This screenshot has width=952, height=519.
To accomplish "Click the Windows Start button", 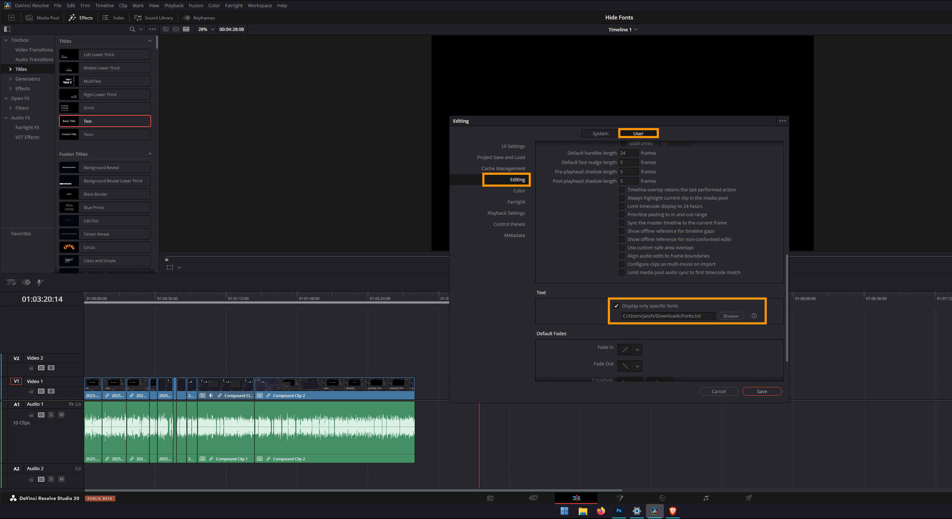I will point(564,511).
